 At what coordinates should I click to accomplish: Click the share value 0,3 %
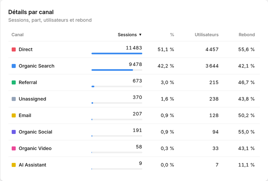coord(167,148)
